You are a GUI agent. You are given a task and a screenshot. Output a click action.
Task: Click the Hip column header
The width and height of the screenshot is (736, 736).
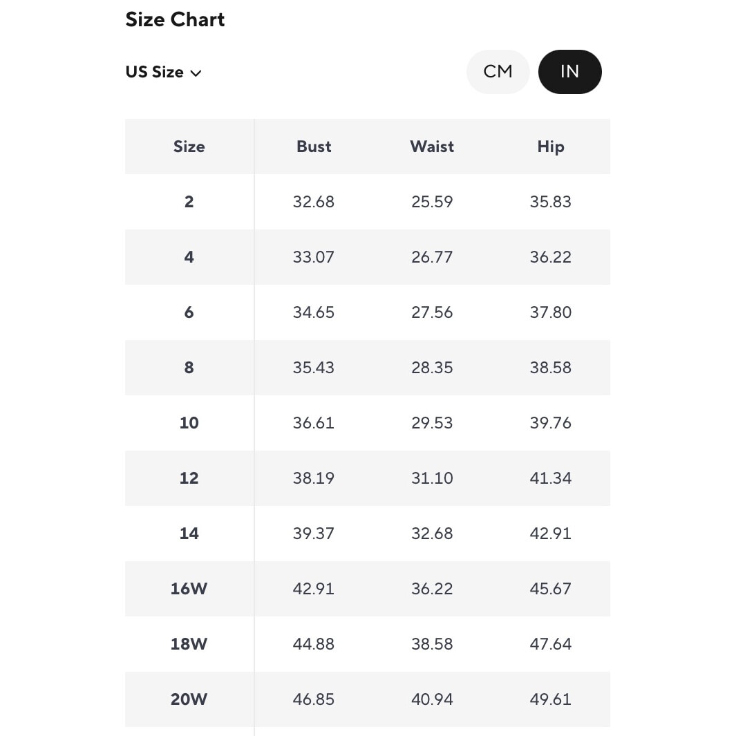(551, 147)
